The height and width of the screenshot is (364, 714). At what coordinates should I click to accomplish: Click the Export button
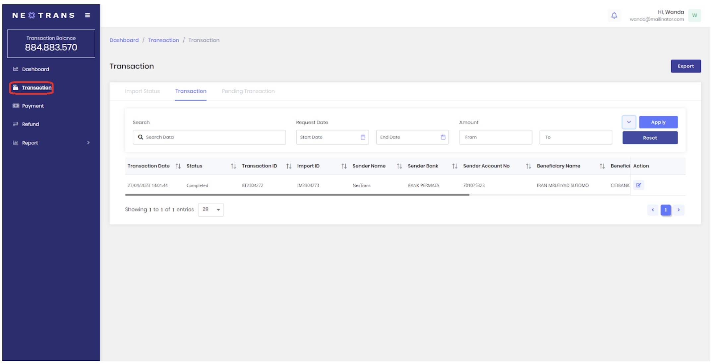pyautogui.click(x=685, y=66)
